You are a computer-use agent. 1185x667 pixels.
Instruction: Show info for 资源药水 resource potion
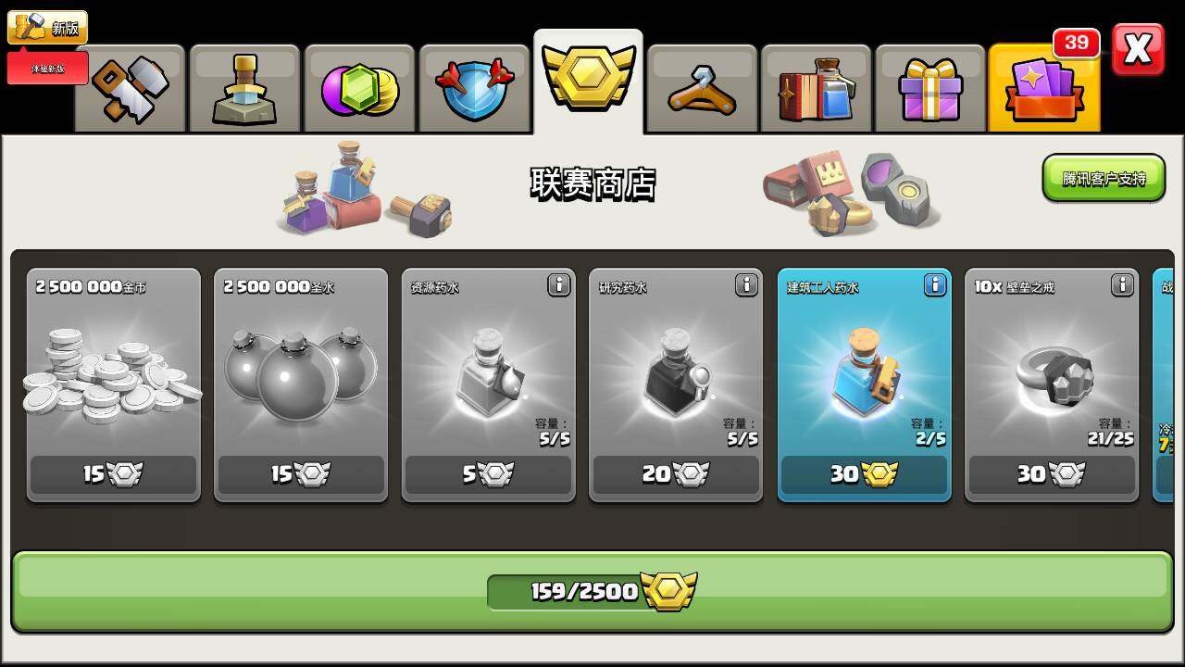(x=558, y=285)
